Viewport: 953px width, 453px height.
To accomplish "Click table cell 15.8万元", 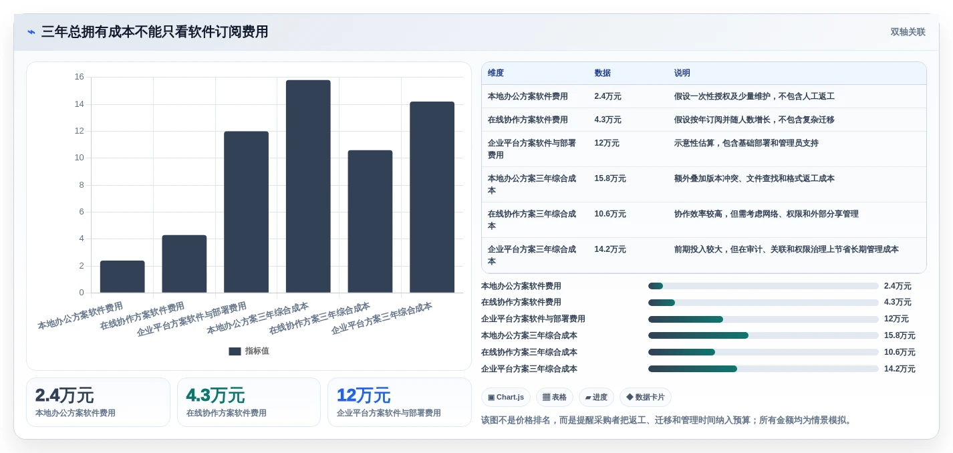I will click(610, 178).
